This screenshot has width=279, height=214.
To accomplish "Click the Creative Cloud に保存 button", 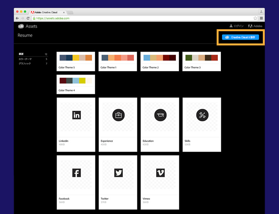I will pyautogui.click(x=241, y=37).
